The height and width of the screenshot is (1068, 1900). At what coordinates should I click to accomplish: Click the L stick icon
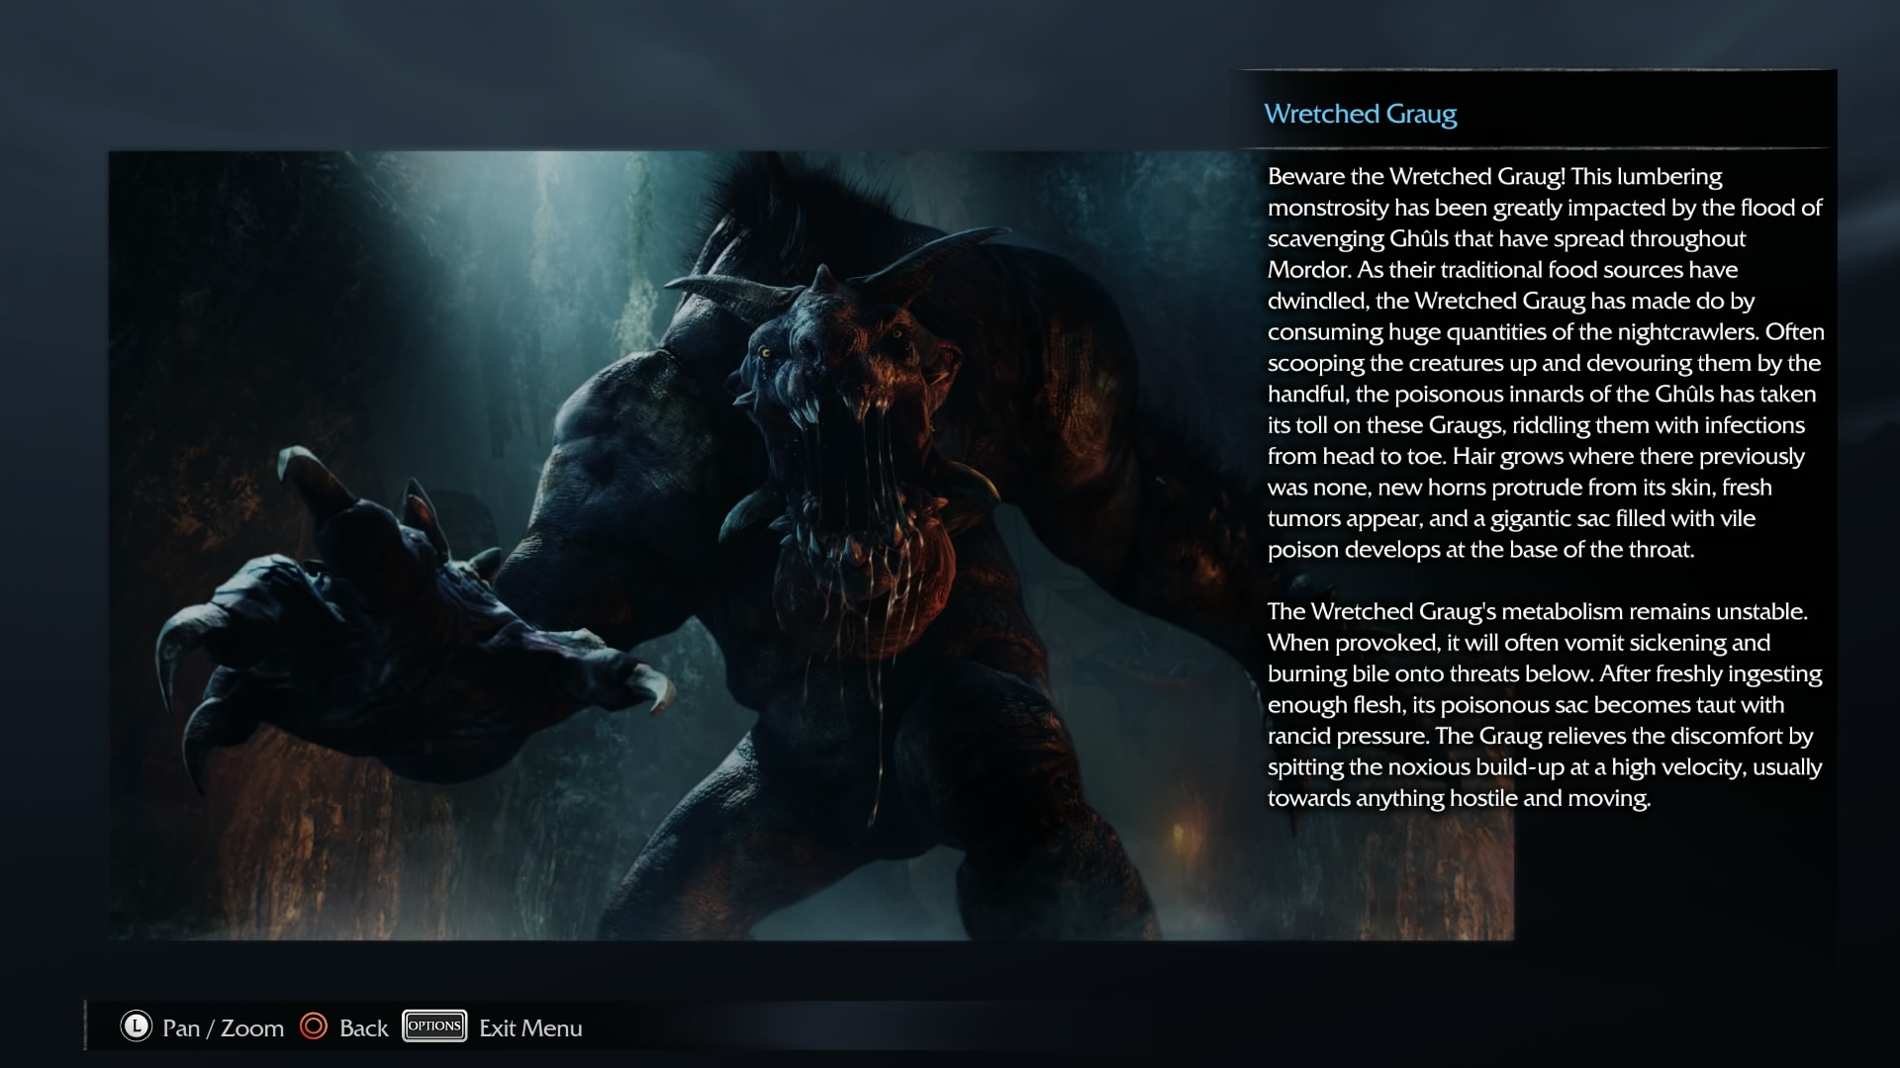[x=136, y=1026]
